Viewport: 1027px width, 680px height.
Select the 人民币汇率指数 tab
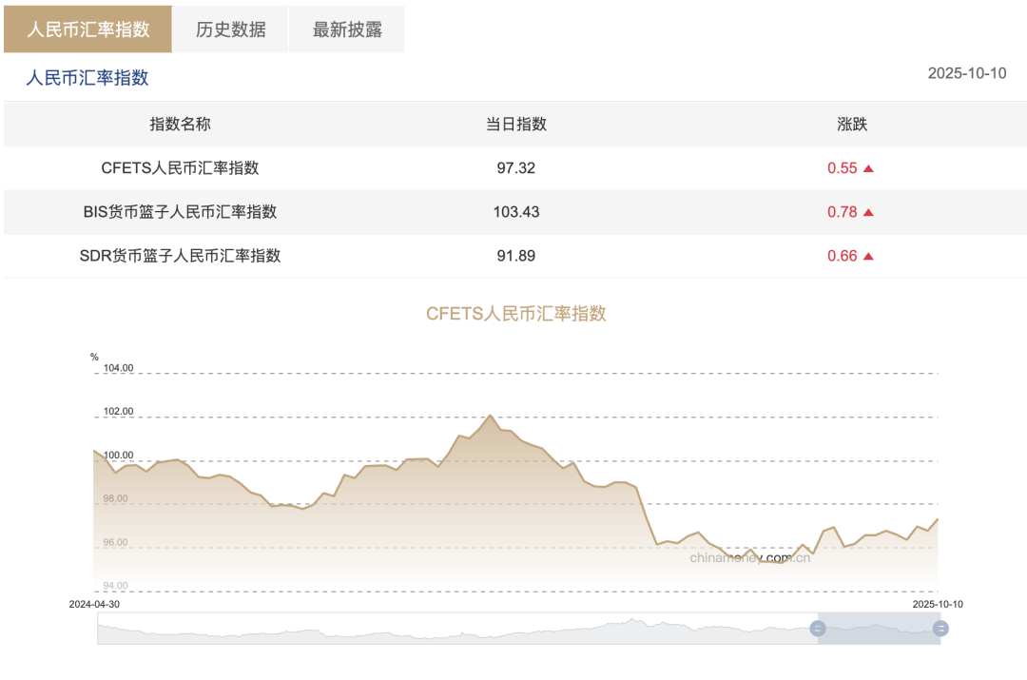87,29
